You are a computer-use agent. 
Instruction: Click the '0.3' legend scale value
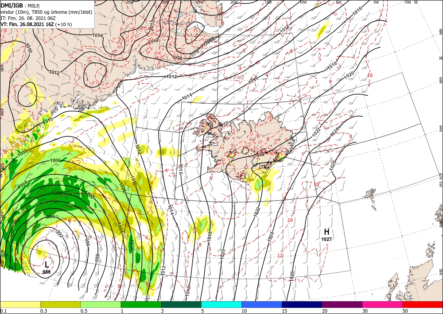tap(43, 311)
